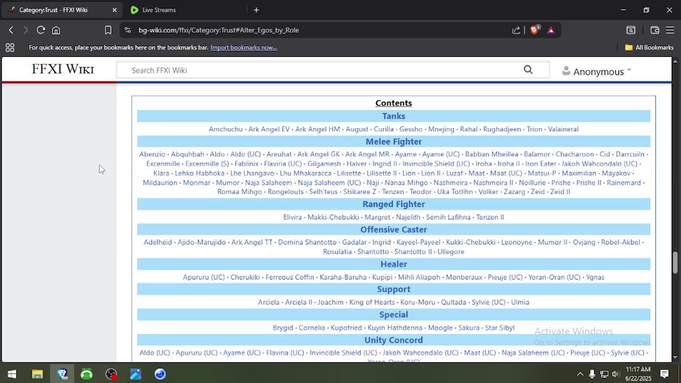
Task: Submit search with magnifier icon
Action: coord(528,70)
